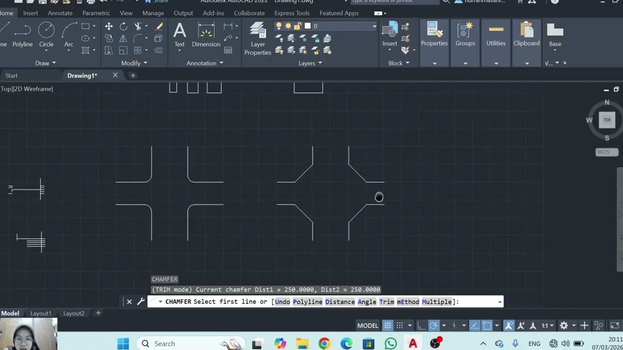This screenshot has width=623, height=350.
Task: Click MODEL space button in status bar
Action: pos(367,325)
